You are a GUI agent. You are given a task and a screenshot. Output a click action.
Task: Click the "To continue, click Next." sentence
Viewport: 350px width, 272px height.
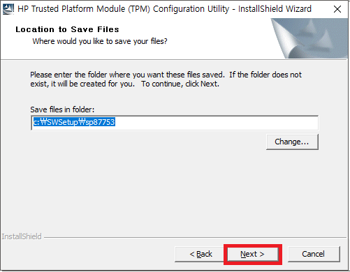pos(180,84)
